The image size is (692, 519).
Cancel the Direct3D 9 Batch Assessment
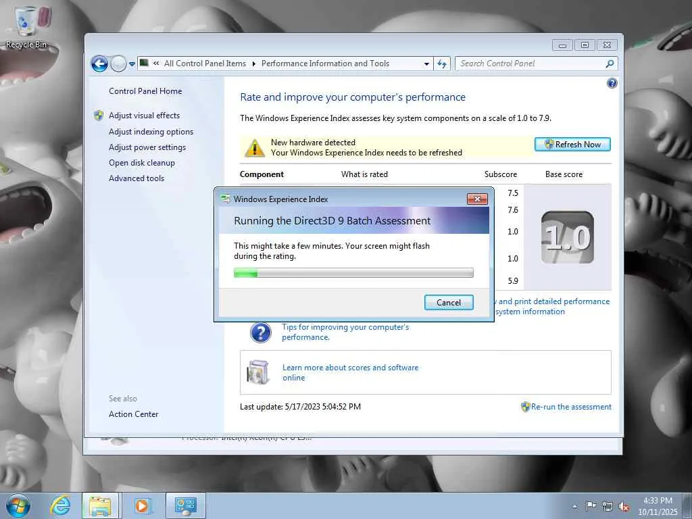click(449, 302)
